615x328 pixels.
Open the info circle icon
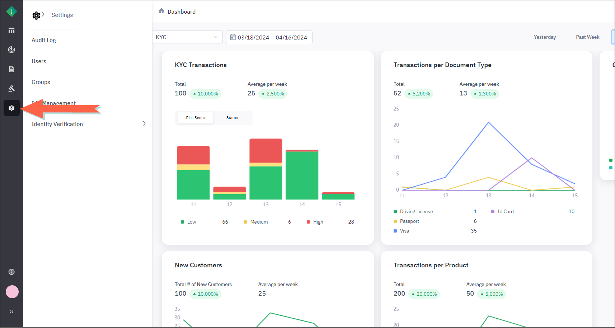click(x=11, y=272)
